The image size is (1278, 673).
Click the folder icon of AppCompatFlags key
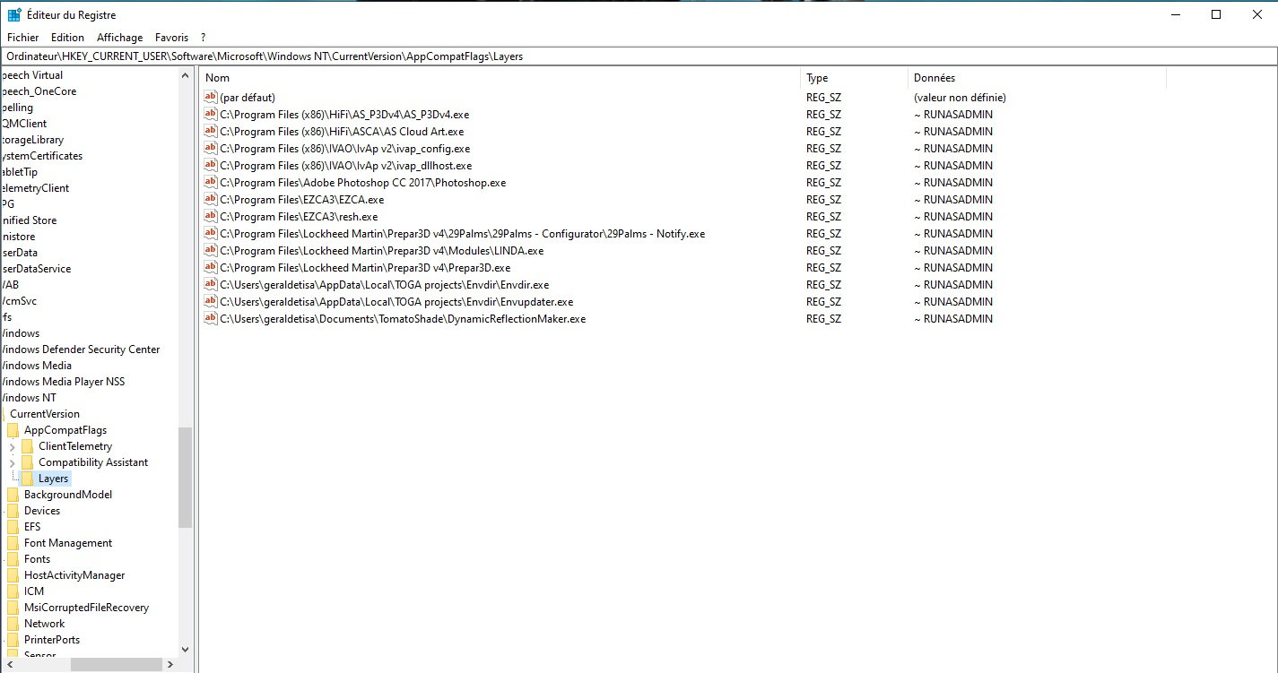click(13, 430)
